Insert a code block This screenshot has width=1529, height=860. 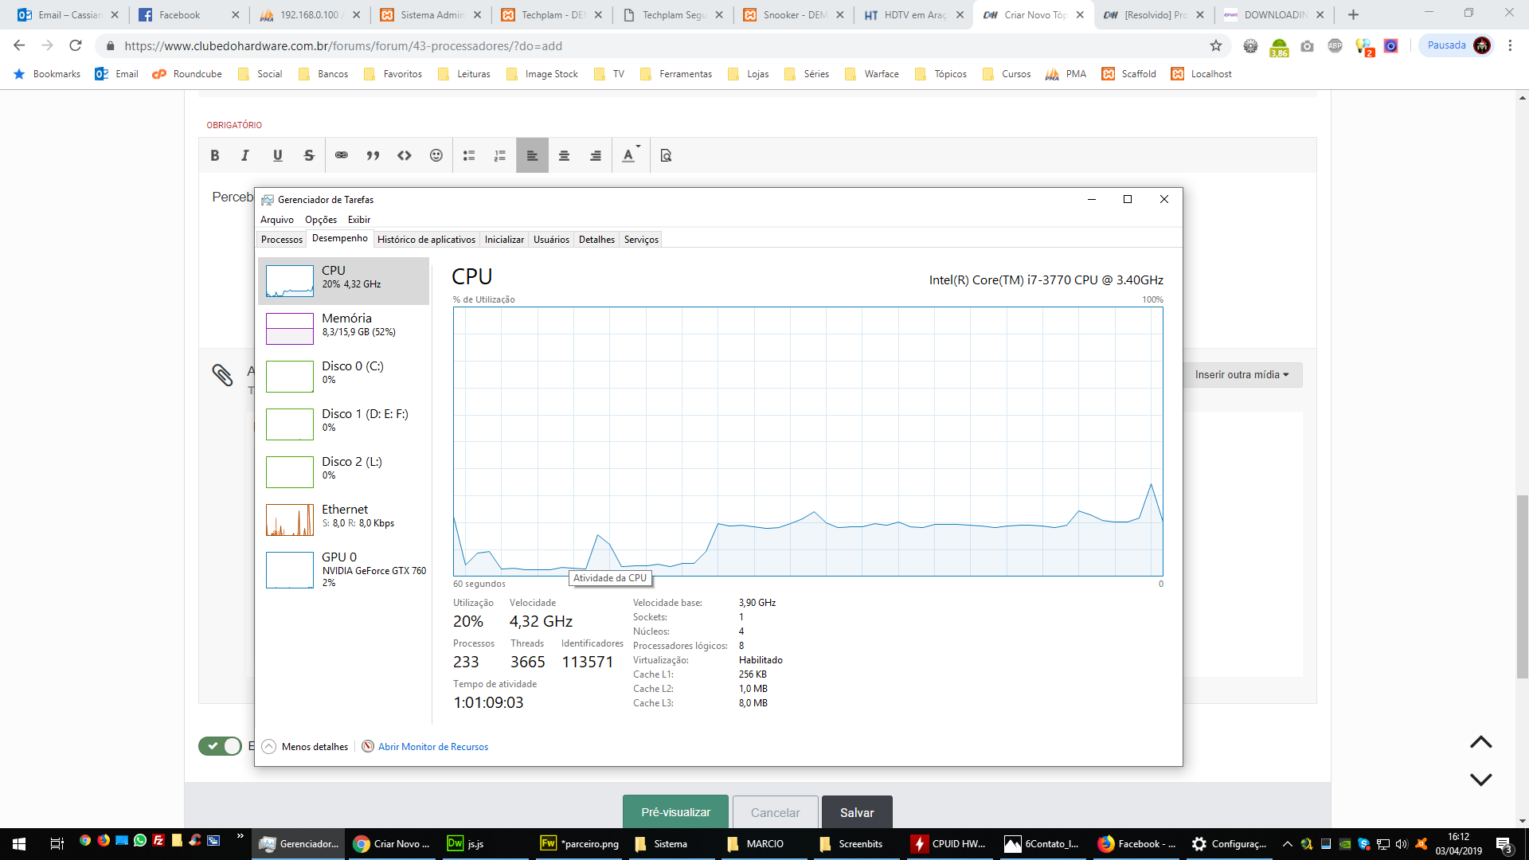[x=405, y=156]
